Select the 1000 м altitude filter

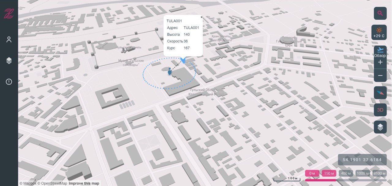363,173
